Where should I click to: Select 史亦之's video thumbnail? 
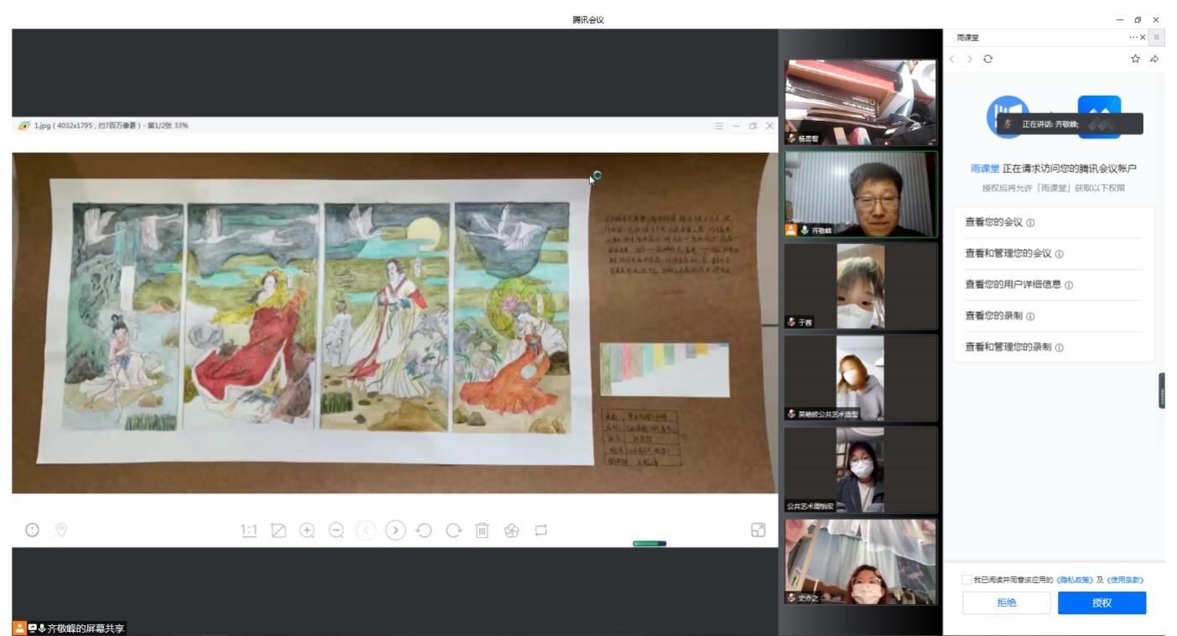[x=860, y=561]
